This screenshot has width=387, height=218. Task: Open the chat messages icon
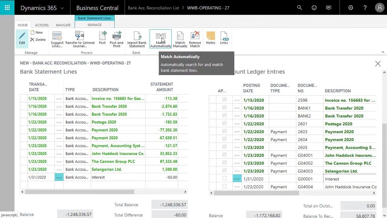click(x=329, y=8)
